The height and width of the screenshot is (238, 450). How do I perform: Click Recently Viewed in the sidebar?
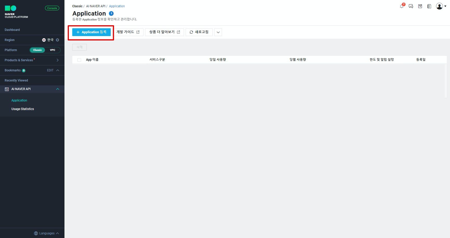pyautogui.click(x=16, y=80)
